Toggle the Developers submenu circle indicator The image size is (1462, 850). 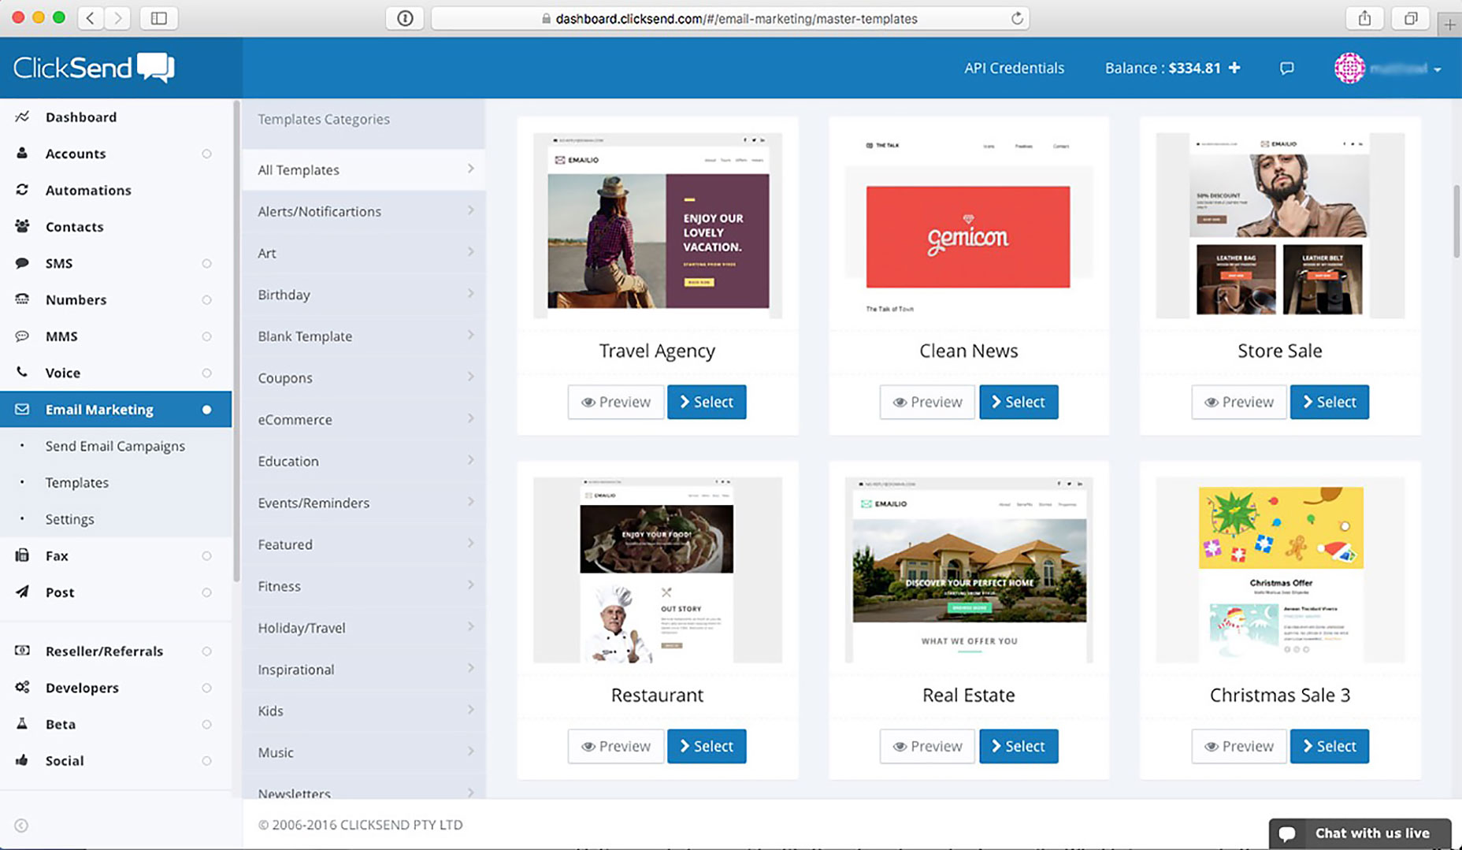[x=206, y=688]
